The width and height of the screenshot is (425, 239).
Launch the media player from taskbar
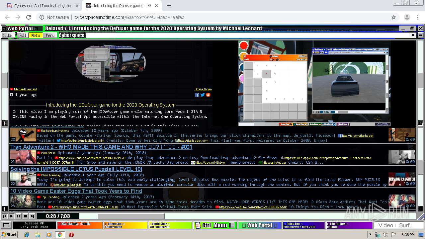coord(49,235)
